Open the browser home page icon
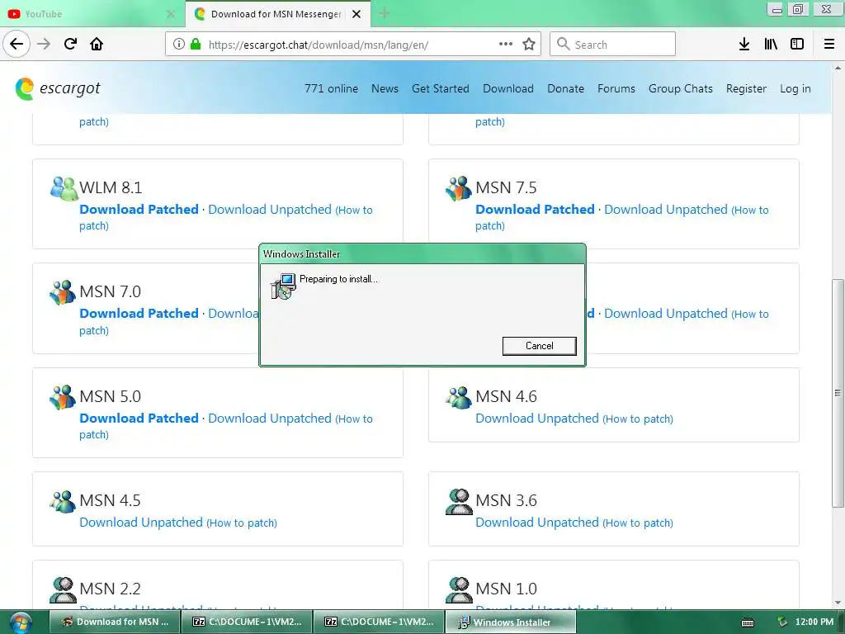This screenshot has width=845, height=634. [x=97, y=44]
